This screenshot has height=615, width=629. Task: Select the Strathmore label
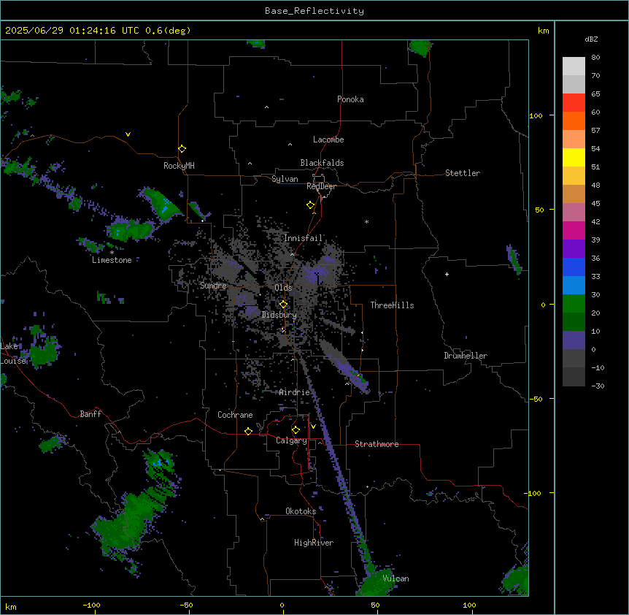377,444
